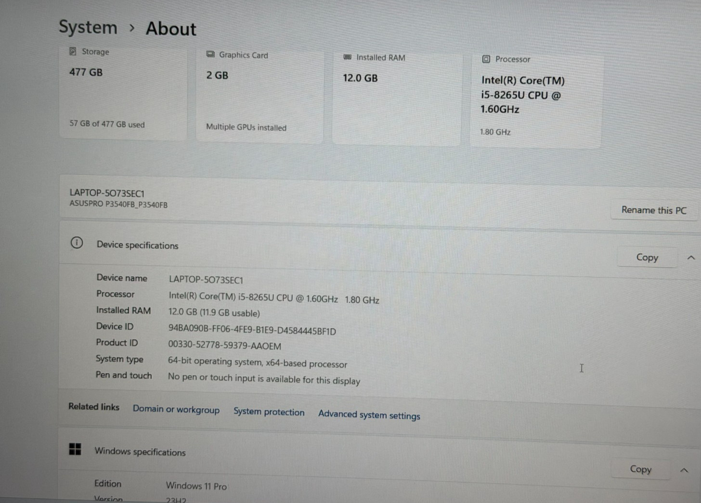Open System protection settings
Image resolution: width=701 pixels, height=503 pixels.
point(269,412)
